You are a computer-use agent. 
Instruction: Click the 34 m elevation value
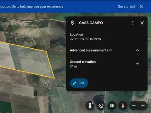pos(73,66)
